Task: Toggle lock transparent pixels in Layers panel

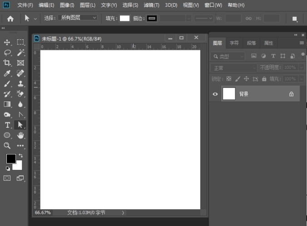Action: [x=228, y=79]
